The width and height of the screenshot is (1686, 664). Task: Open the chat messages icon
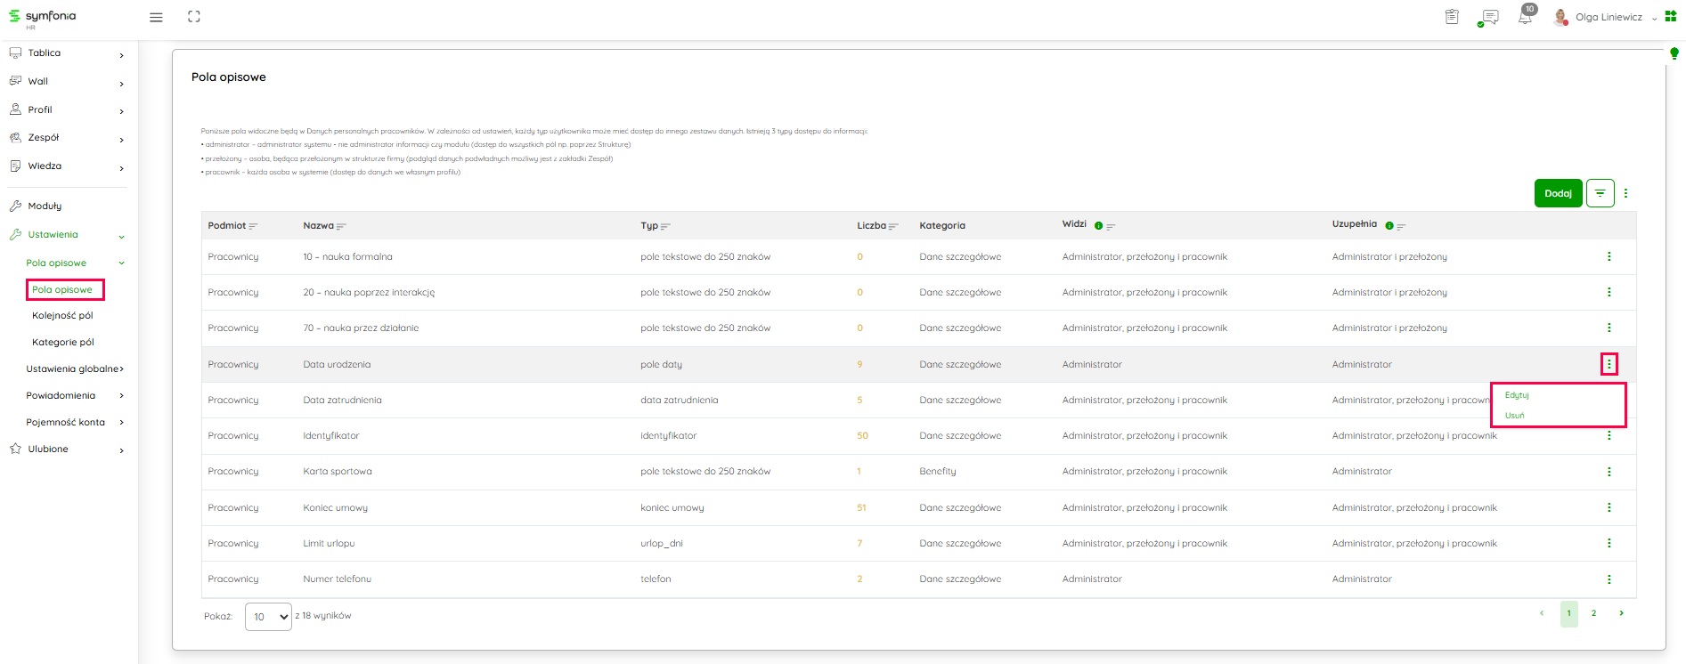1488,18
